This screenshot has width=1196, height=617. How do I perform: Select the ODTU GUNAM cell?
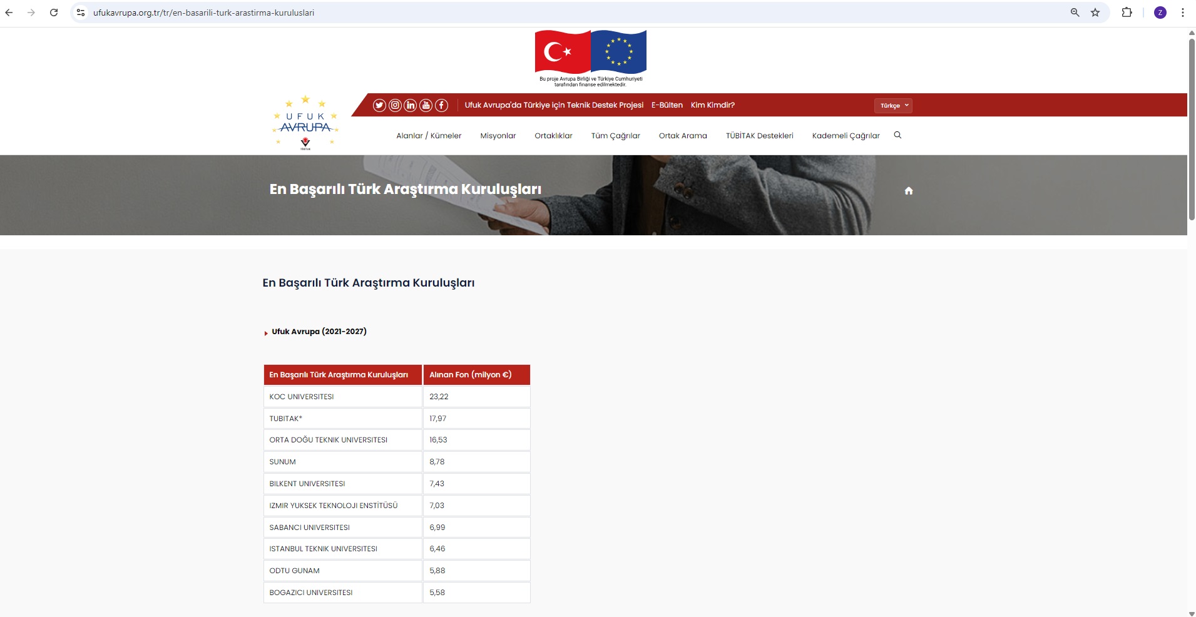[x=343, y=571]
